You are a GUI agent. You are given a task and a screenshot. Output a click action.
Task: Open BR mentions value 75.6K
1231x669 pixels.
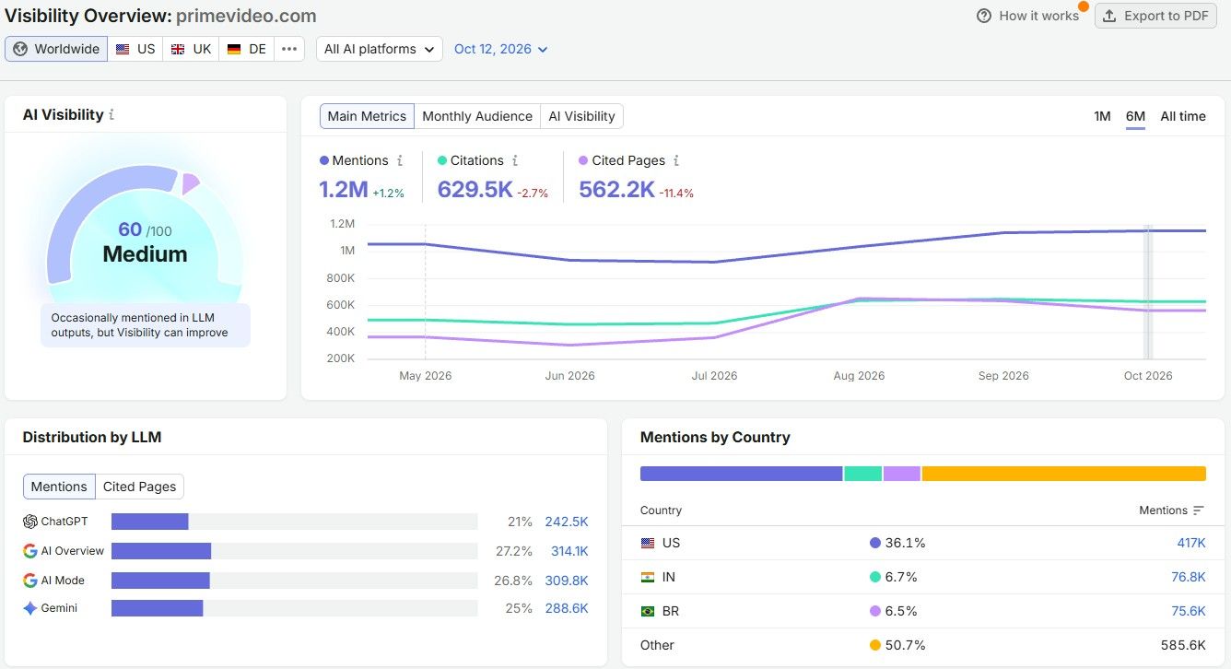(1189, 611)
